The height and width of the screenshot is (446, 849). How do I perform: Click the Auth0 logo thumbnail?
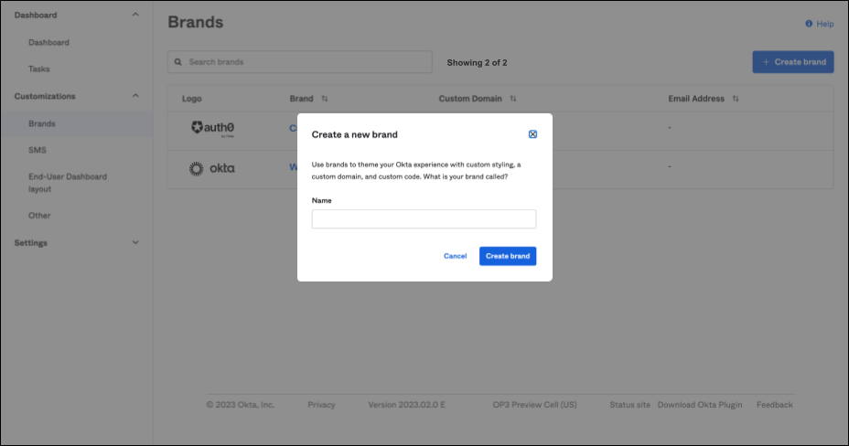[x=213, y=129]
